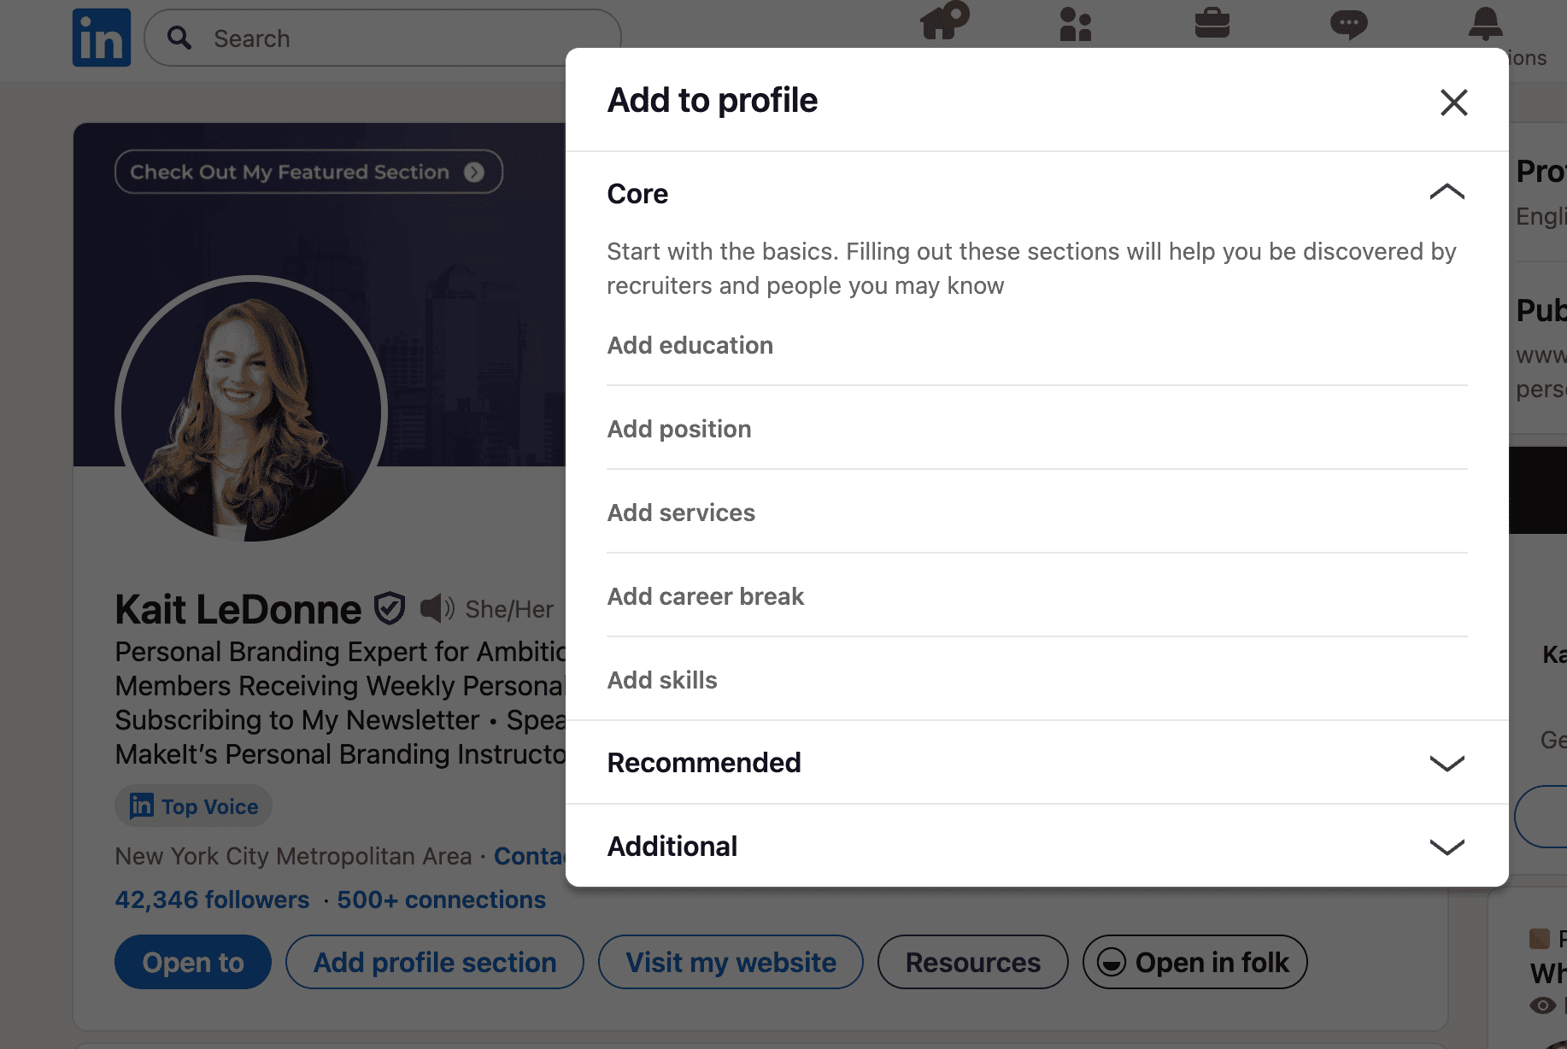This screenshot has width=1567, height=1049.
Task: Click Kait LeDonne's profile photo
Action: click(x=251, y=408)
